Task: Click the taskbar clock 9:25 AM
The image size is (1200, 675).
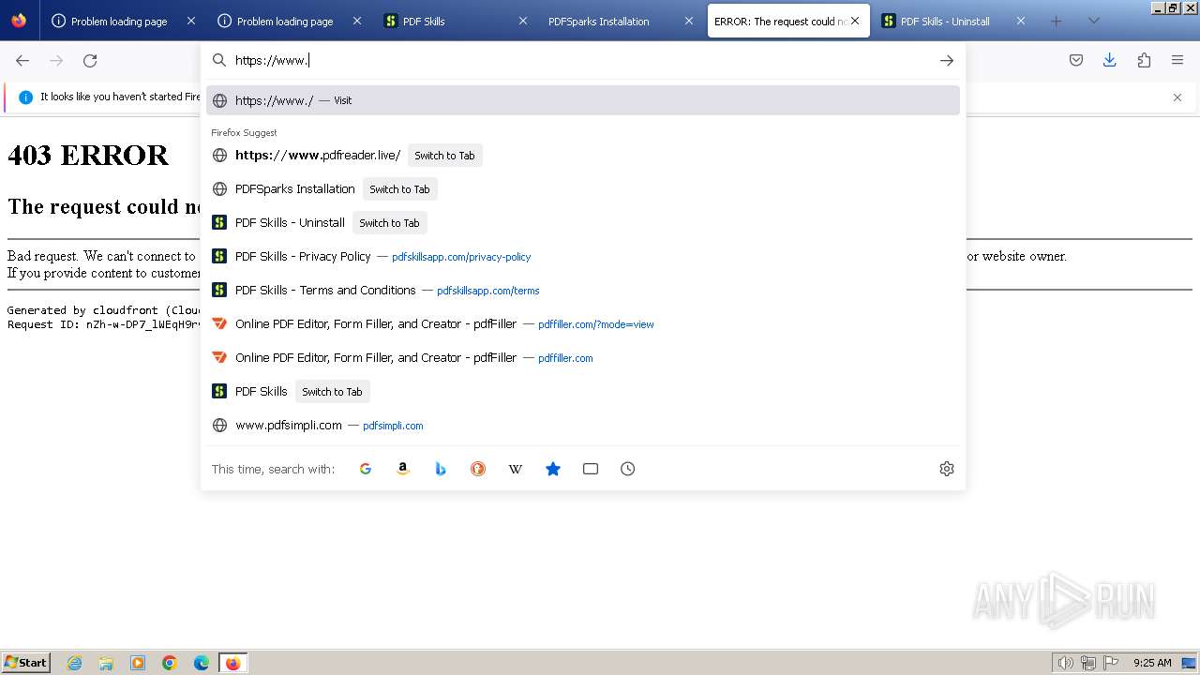Action: (x=1152, y=663)
